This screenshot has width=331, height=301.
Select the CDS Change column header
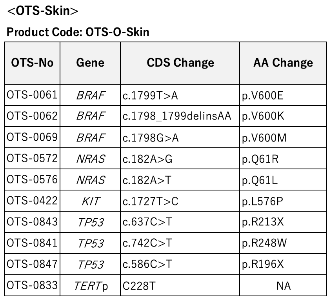click(x=180, y=63)
